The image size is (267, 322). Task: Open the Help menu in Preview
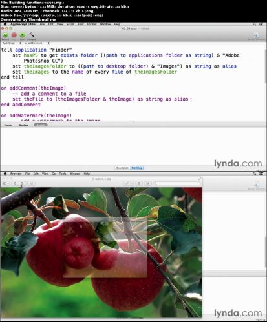pos(87,174)
